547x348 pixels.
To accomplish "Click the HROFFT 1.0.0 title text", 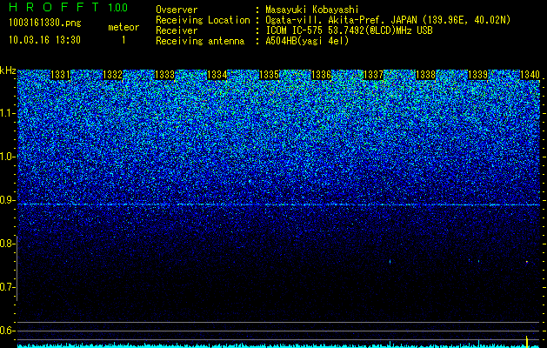I will (69, 7).
